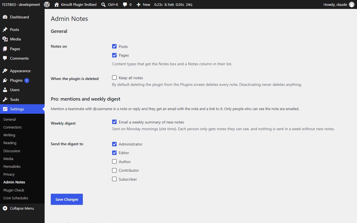Uncheck the Administrator role checkbox

click(114, 144)
